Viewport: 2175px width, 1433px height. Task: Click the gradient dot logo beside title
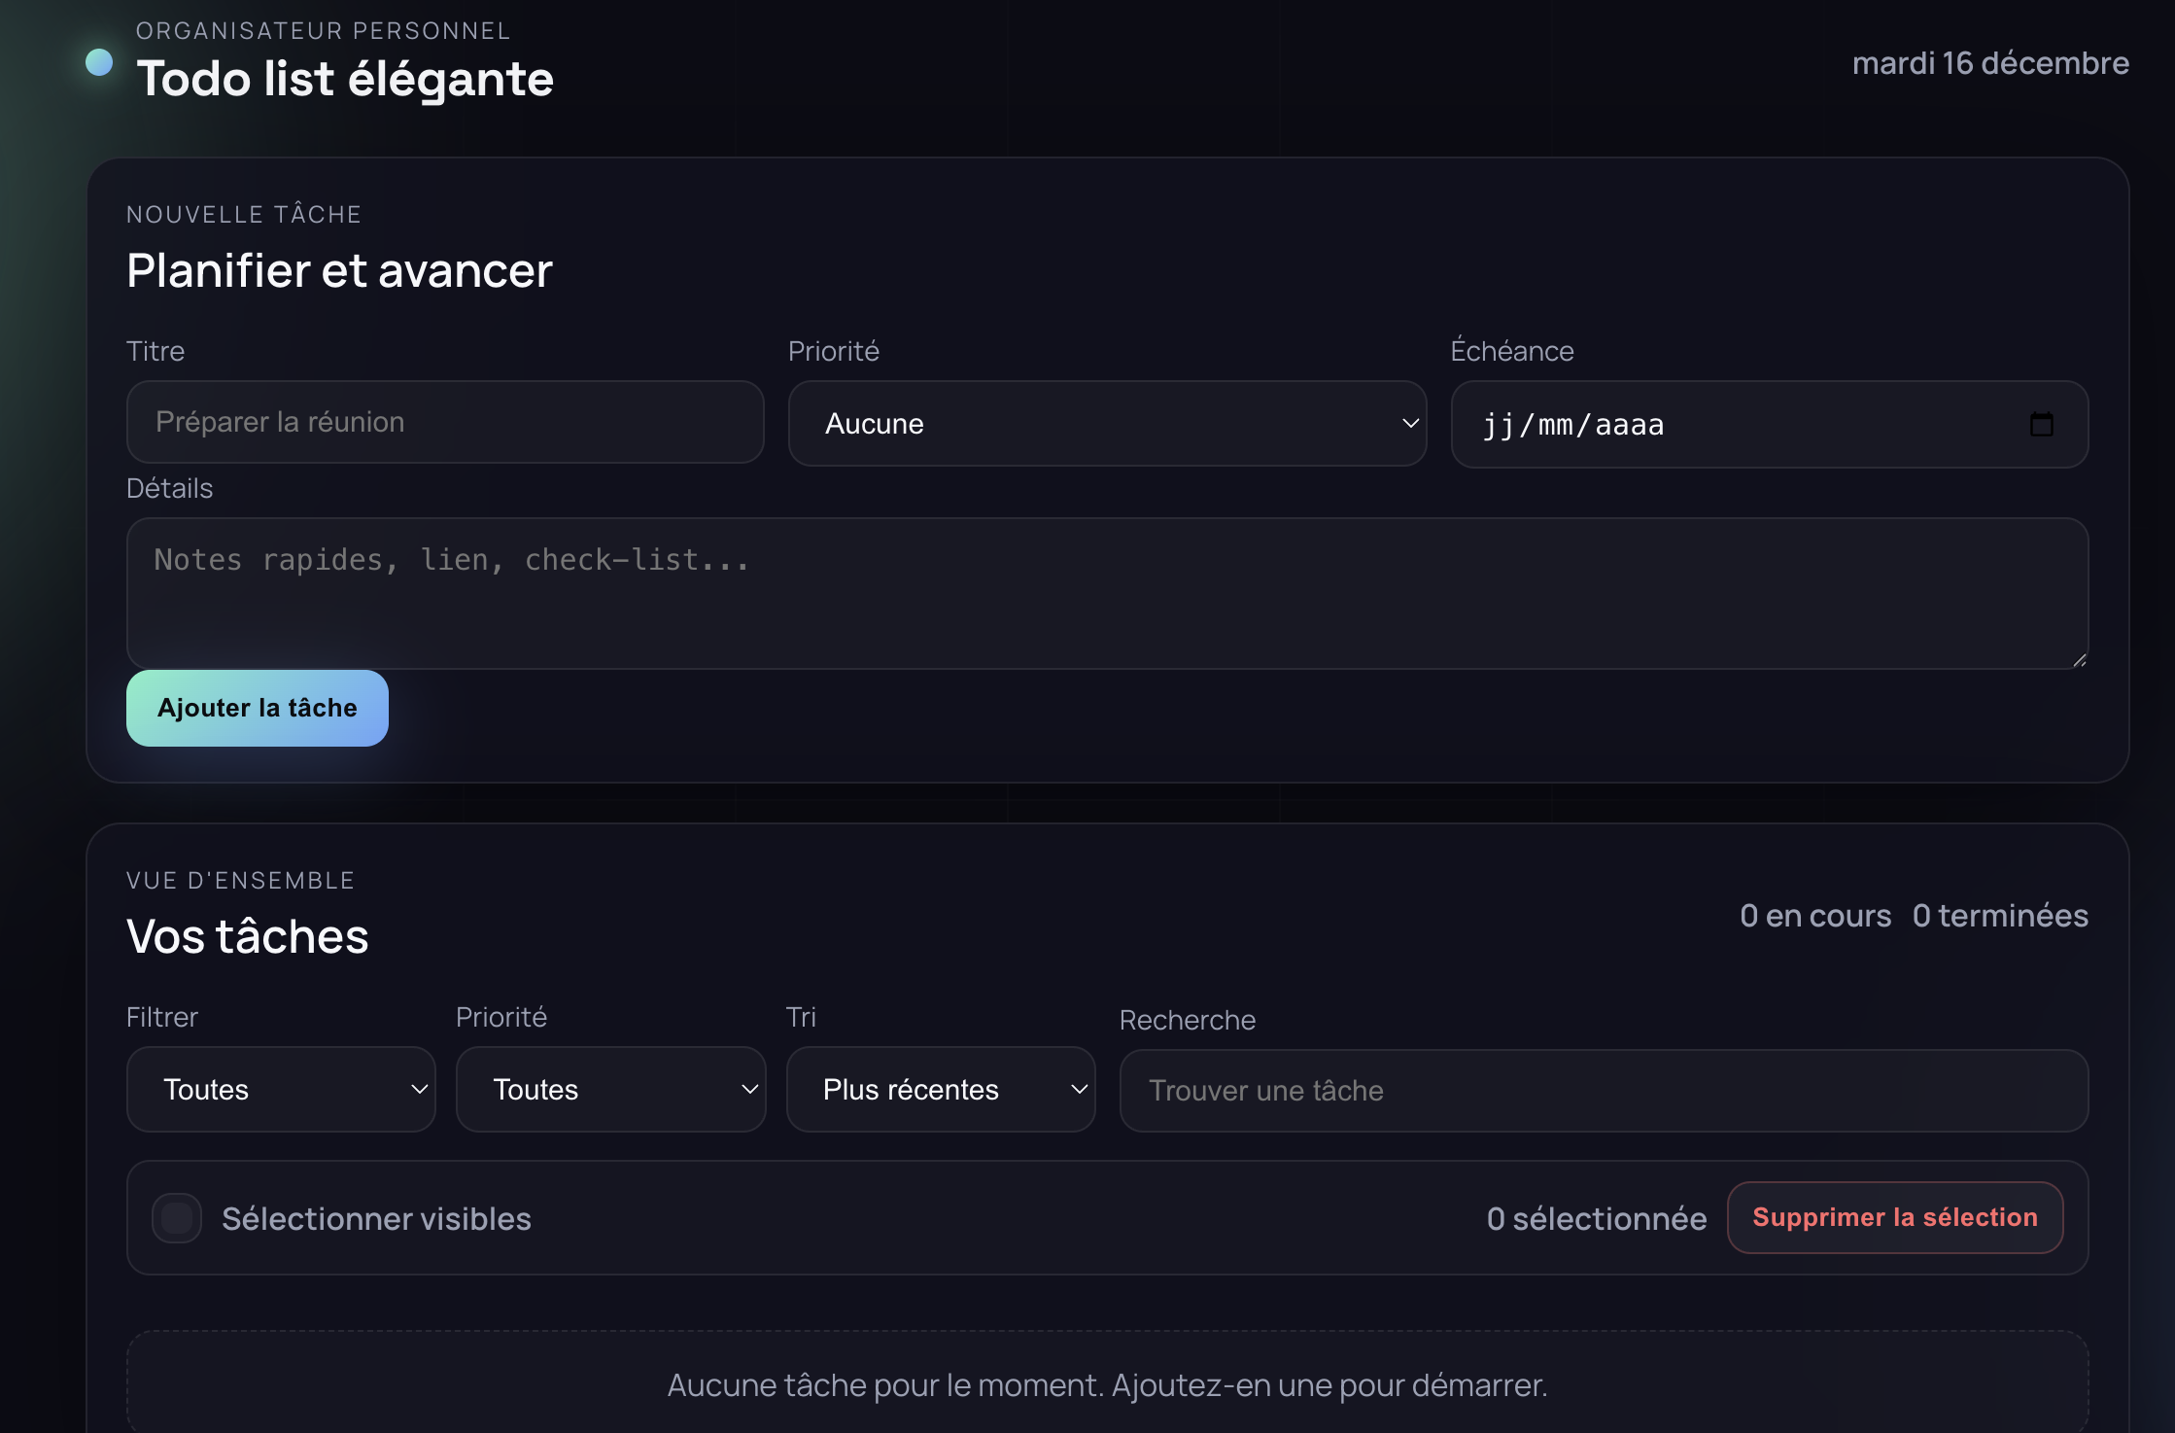tap(99, 63)
